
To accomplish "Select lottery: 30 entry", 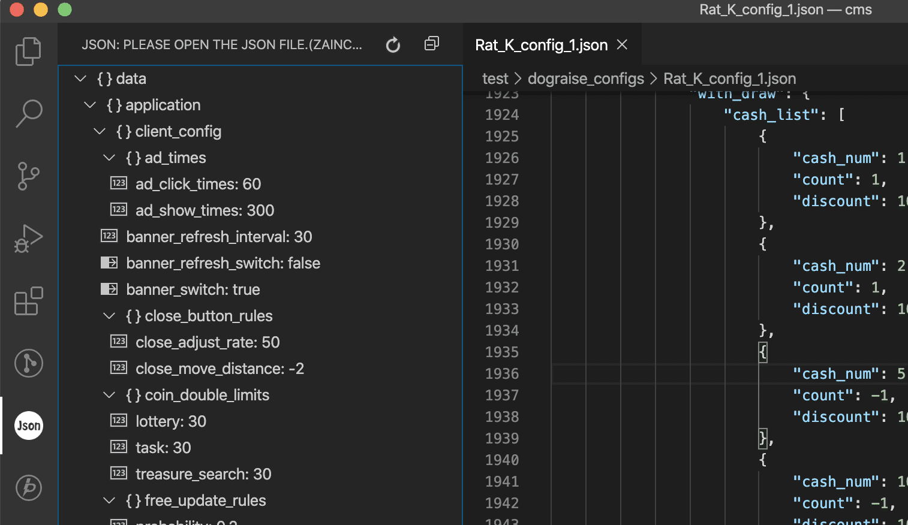I will (x=260, y=421).
